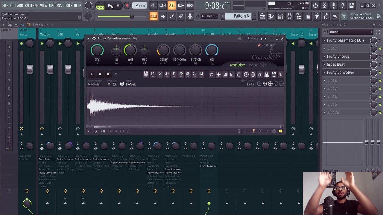This screenshot has height=215, width=383.
Task: Click the blur droplet icon in Convolver toolbar
Action: click(x=260, y=74)
